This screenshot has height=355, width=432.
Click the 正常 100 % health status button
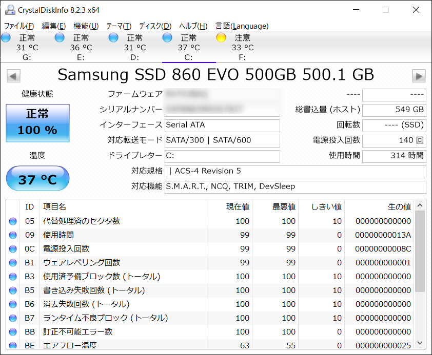[x=38, y=123]
